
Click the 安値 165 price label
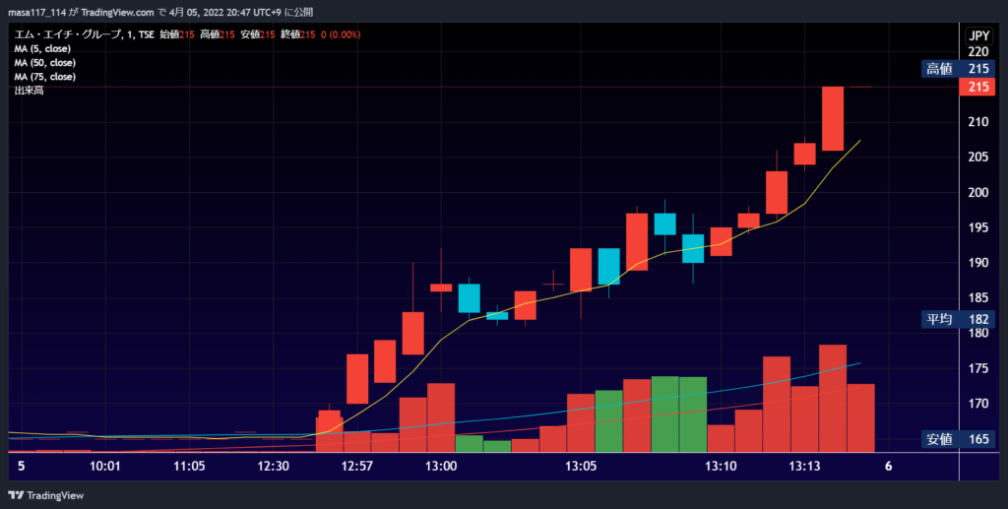pyautogui.click(x=958, y=439)
